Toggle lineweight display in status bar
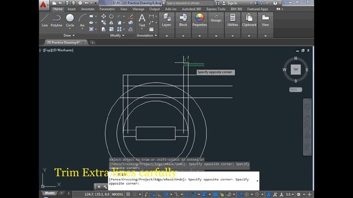The image size is (353, 198). click(205, 194)
